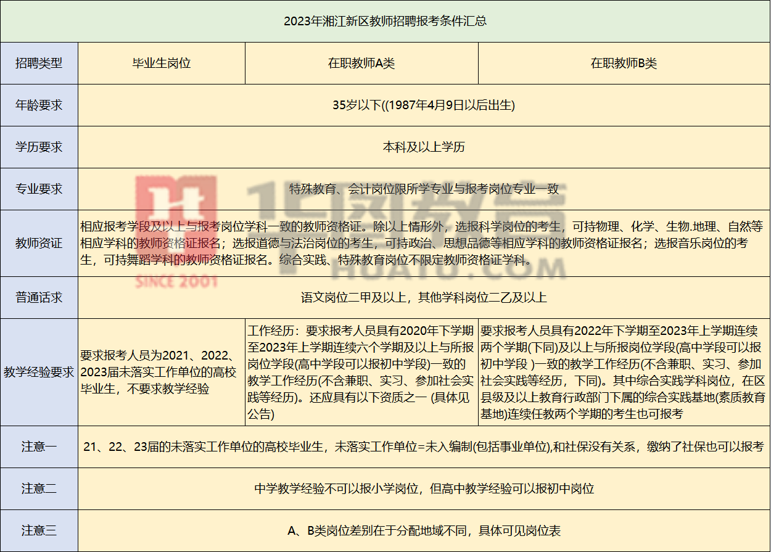Click the 在职教师B类 column header
The image size is (771, 552).
(x=624, y=63)
